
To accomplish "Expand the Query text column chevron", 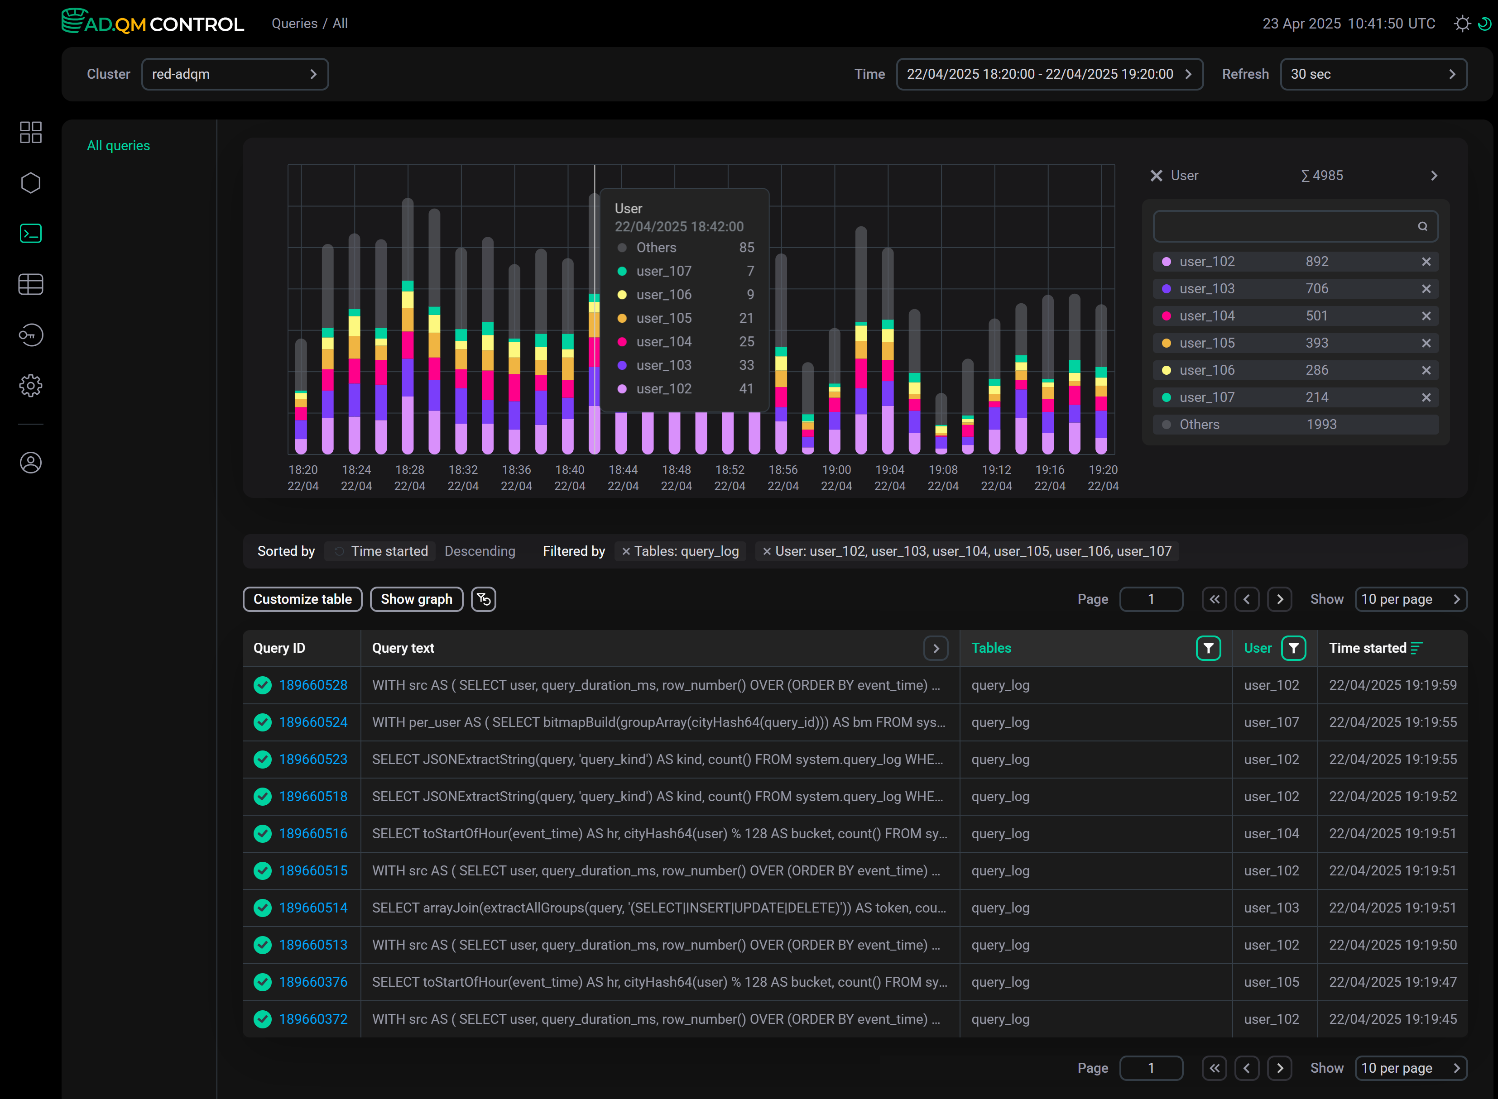I will tap(936, 648).
